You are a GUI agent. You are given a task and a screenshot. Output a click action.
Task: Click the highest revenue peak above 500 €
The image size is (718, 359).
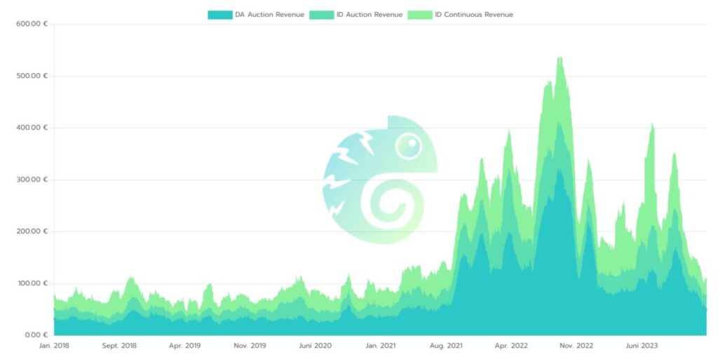click(560, 59)
